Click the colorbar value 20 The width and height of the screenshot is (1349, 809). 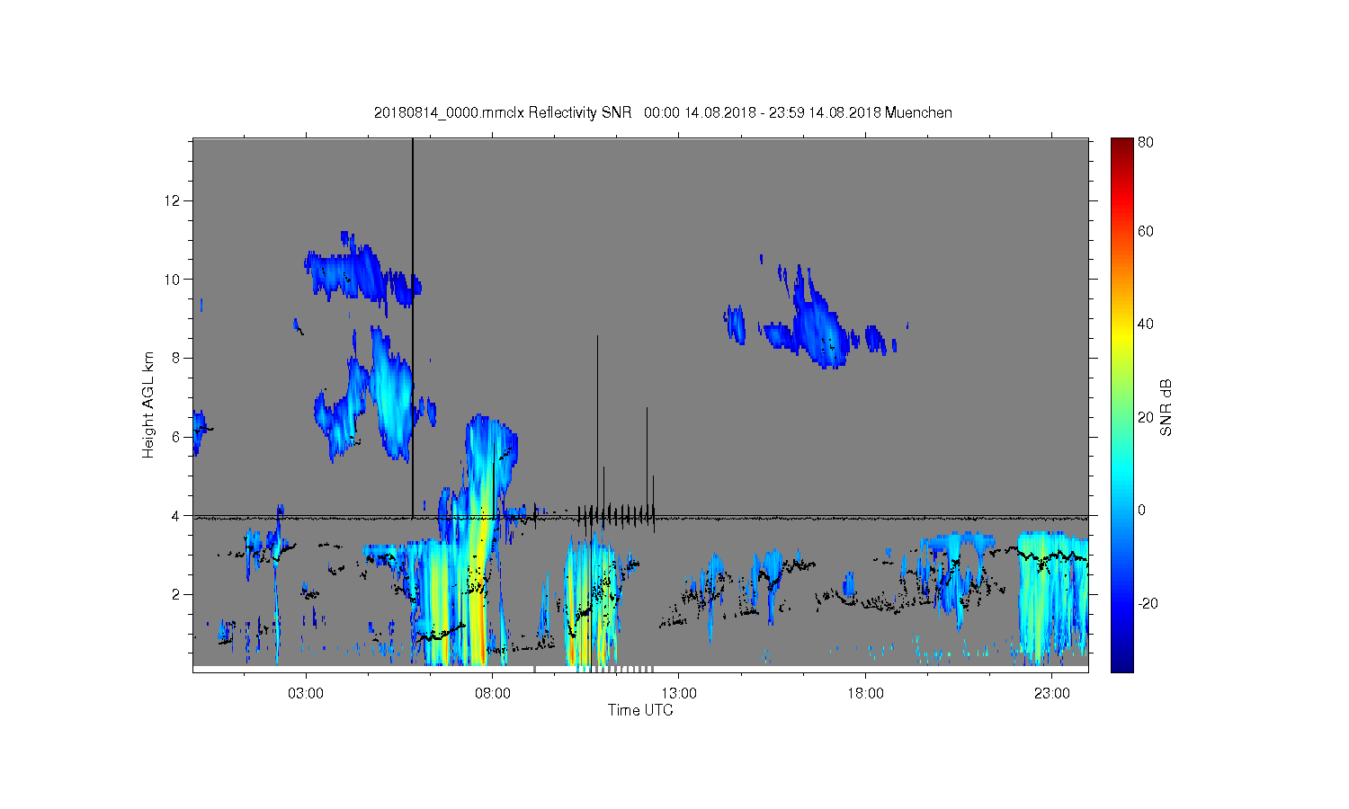(1146, 417)
